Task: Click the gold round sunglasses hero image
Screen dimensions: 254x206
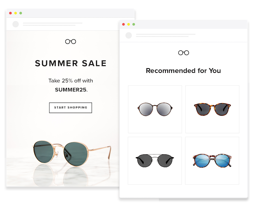Action: point(71,153)
